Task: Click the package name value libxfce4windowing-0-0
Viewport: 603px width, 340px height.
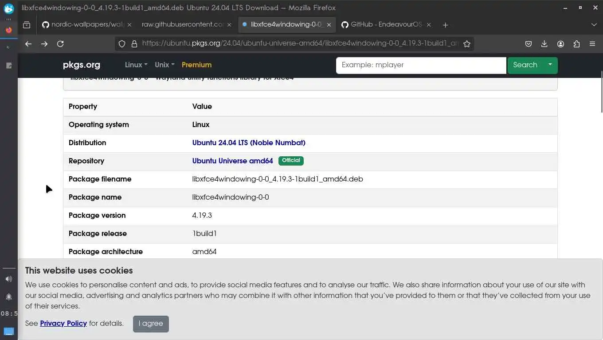Action: [231, 197]
